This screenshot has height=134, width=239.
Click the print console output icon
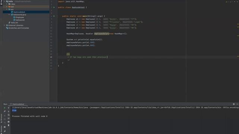[9, 122]
